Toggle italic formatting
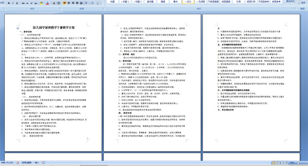The width and height of the screenshot is (308, 166). click(x=13, y=3)
